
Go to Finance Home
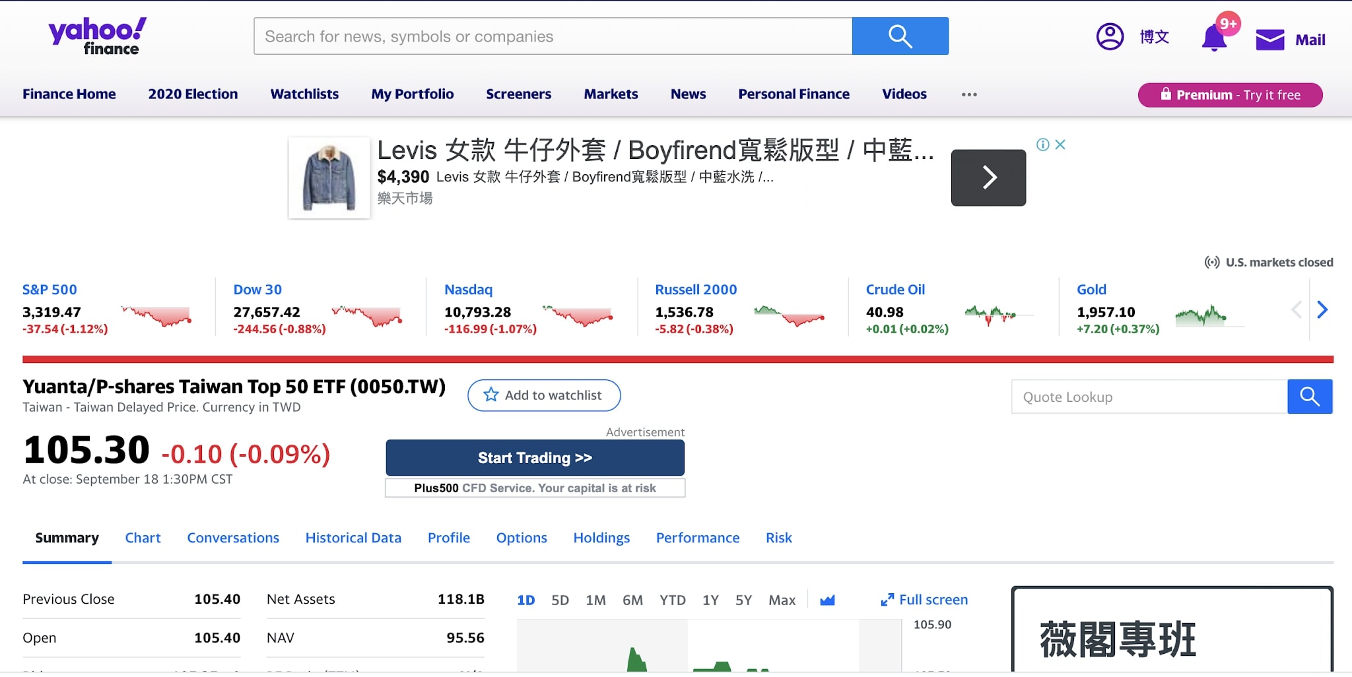(69, 94)
